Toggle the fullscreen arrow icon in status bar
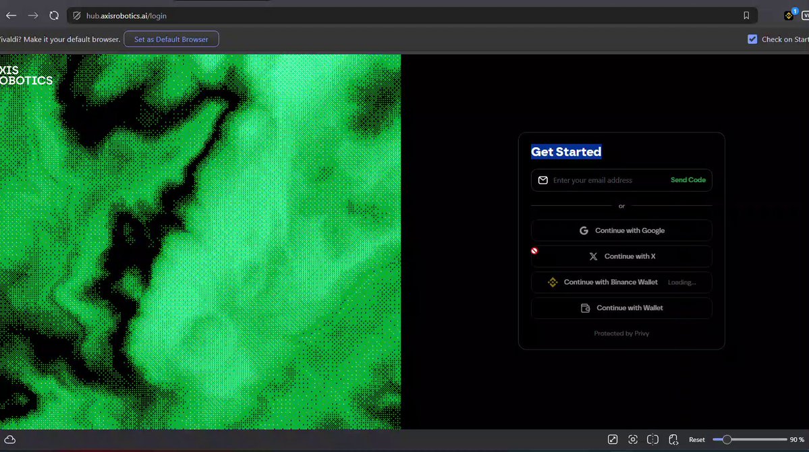Viewport: 809px width, 452px height. pyautogui.click(x=613, y=440)
